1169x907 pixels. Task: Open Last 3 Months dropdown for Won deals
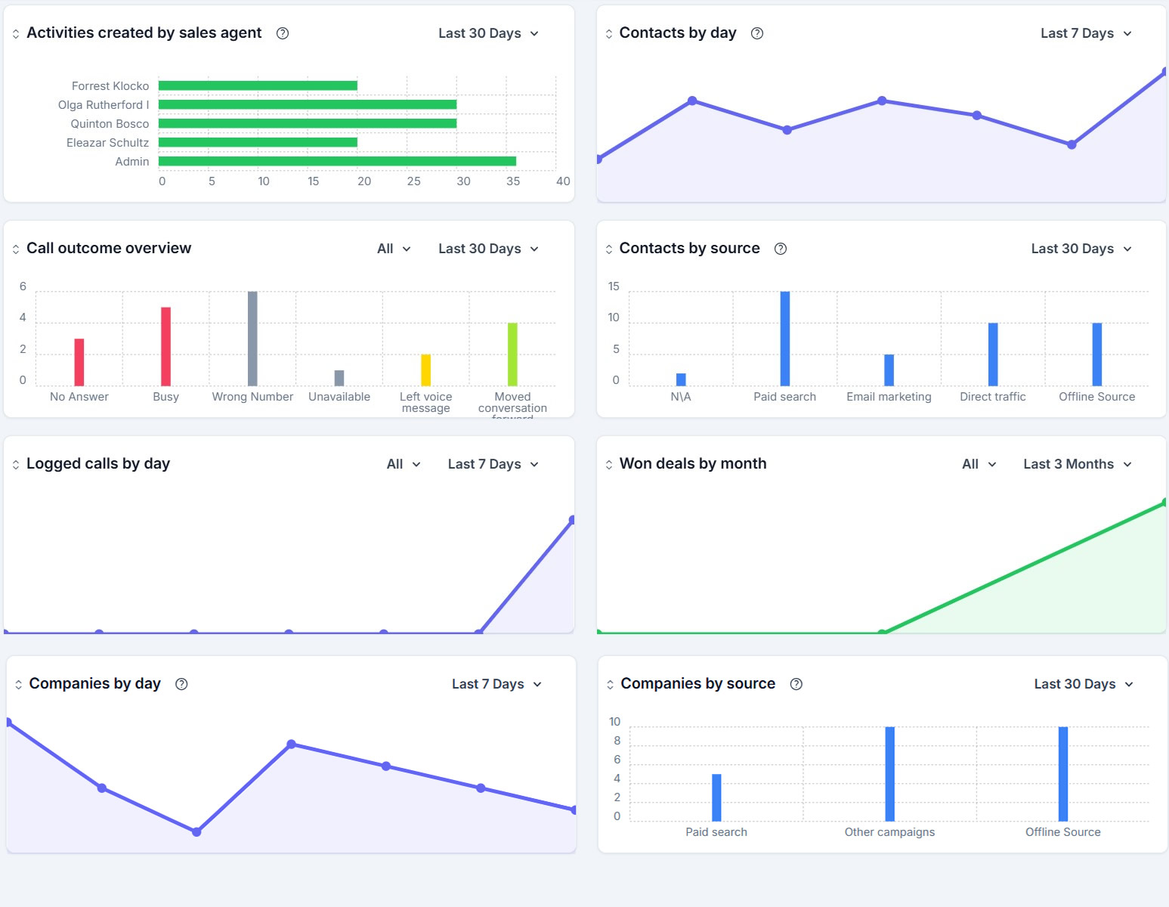1077,464
